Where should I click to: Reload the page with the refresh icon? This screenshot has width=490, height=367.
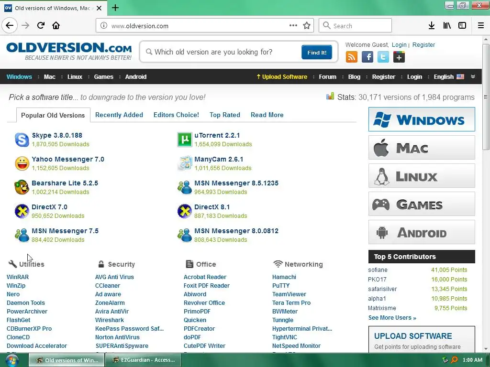point(41,25)
